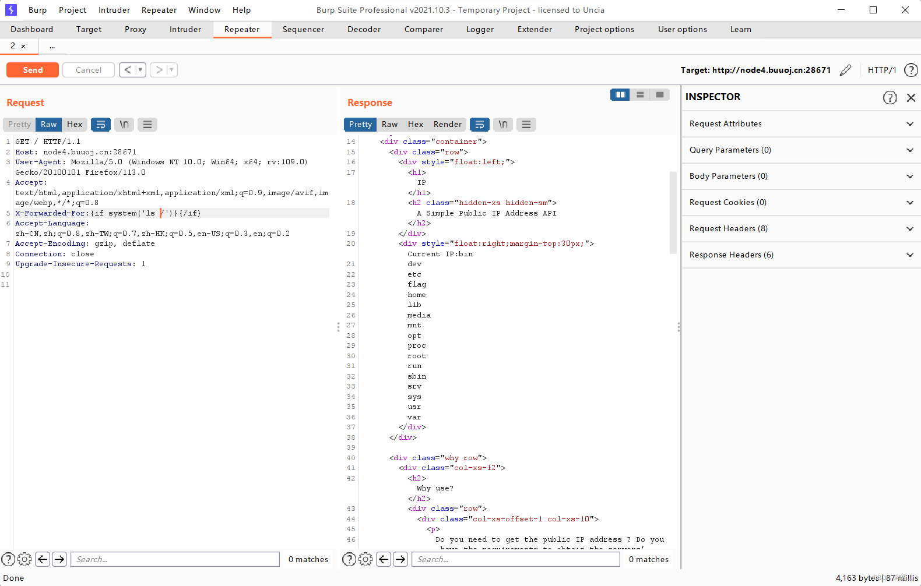This screenshot has width=921, height=586.
Task: Click the Response pane vertical scrollbar
Action: tap(673, 213)
